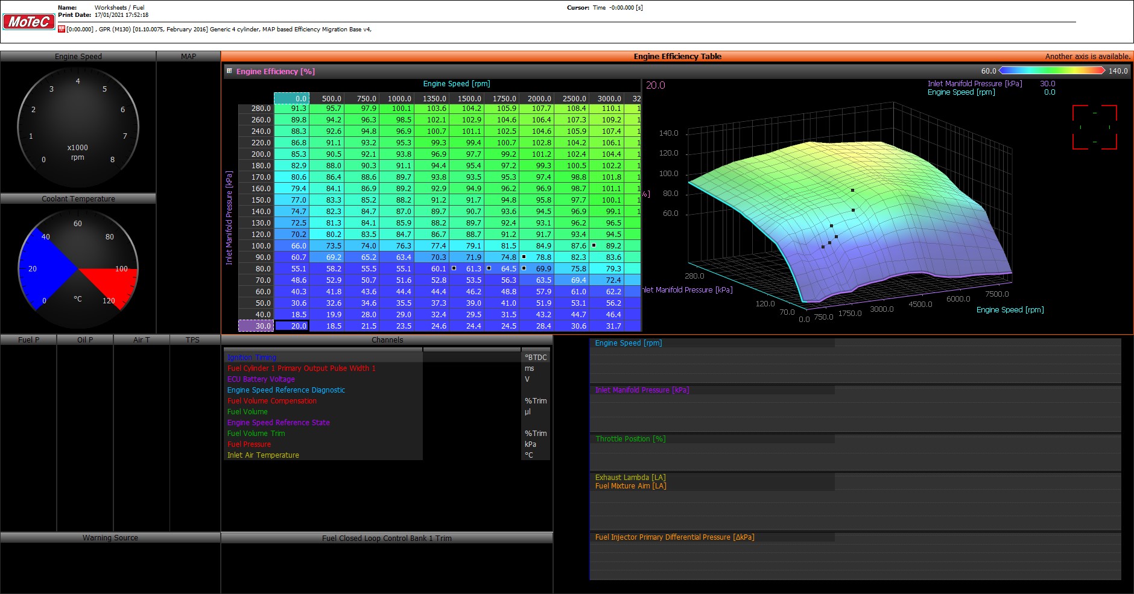The width and height of the screenshot is (1134, 594).
Task: Click the right arrow end of color scale
Action: point(1103,71)
